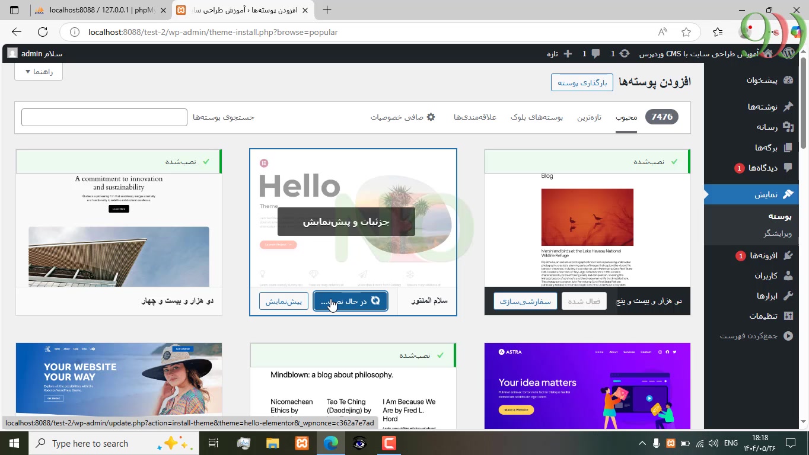Open the tab actions menu icon
This screenshot has width=809, height=455.
(x=14, y=10)
